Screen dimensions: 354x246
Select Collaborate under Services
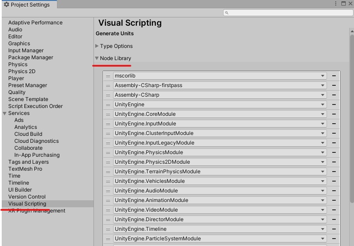point(28,148)
